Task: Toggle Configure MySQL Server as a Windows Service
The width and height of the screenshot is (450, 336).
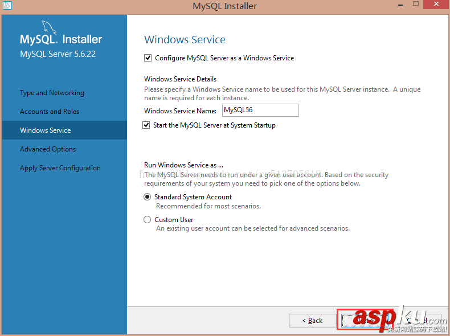Action: point(148,58)
